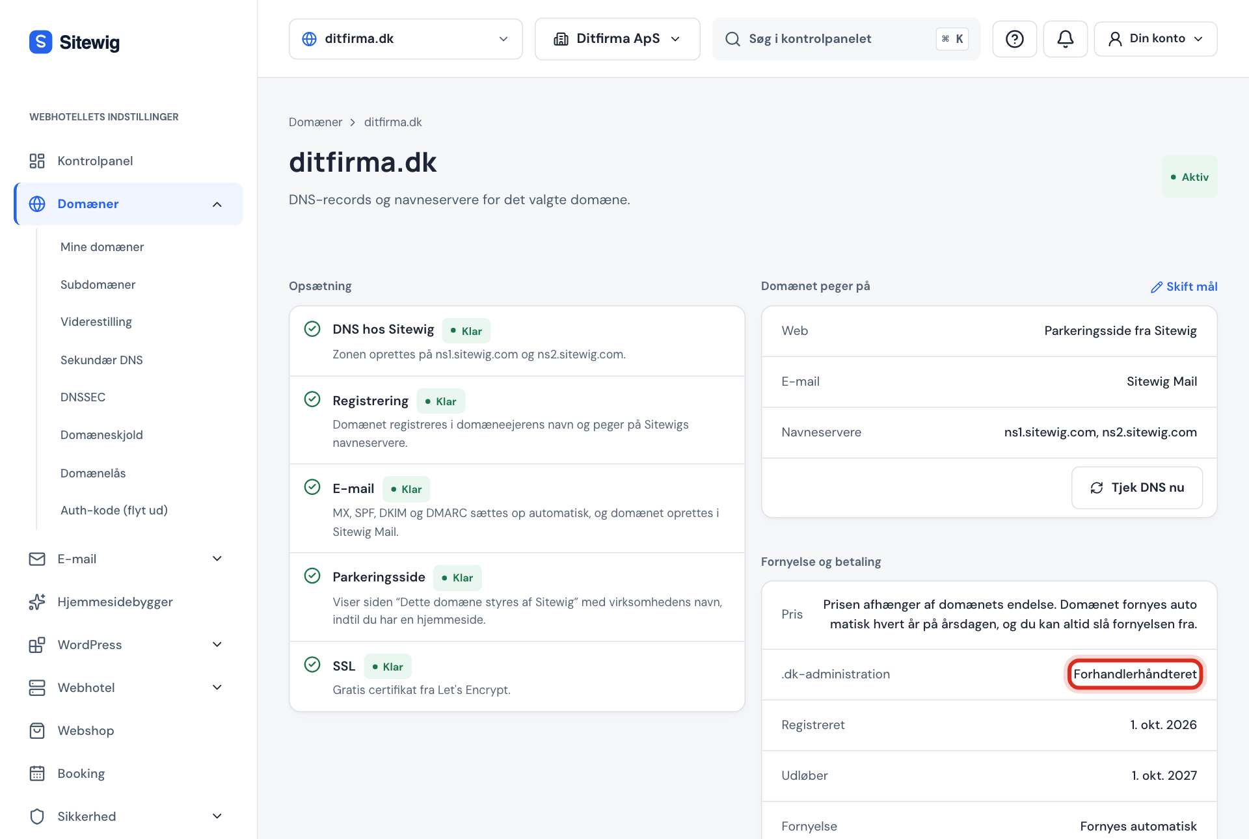Click Domæner breadcrumb link
The height and width of the screenshot is (839, 1249).
click(316, 122)
